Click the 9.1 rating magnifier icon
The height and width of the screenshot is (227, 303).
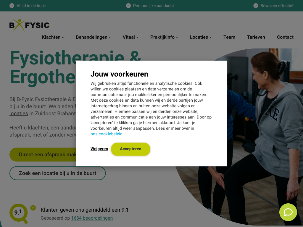click(x=18, y=213)
